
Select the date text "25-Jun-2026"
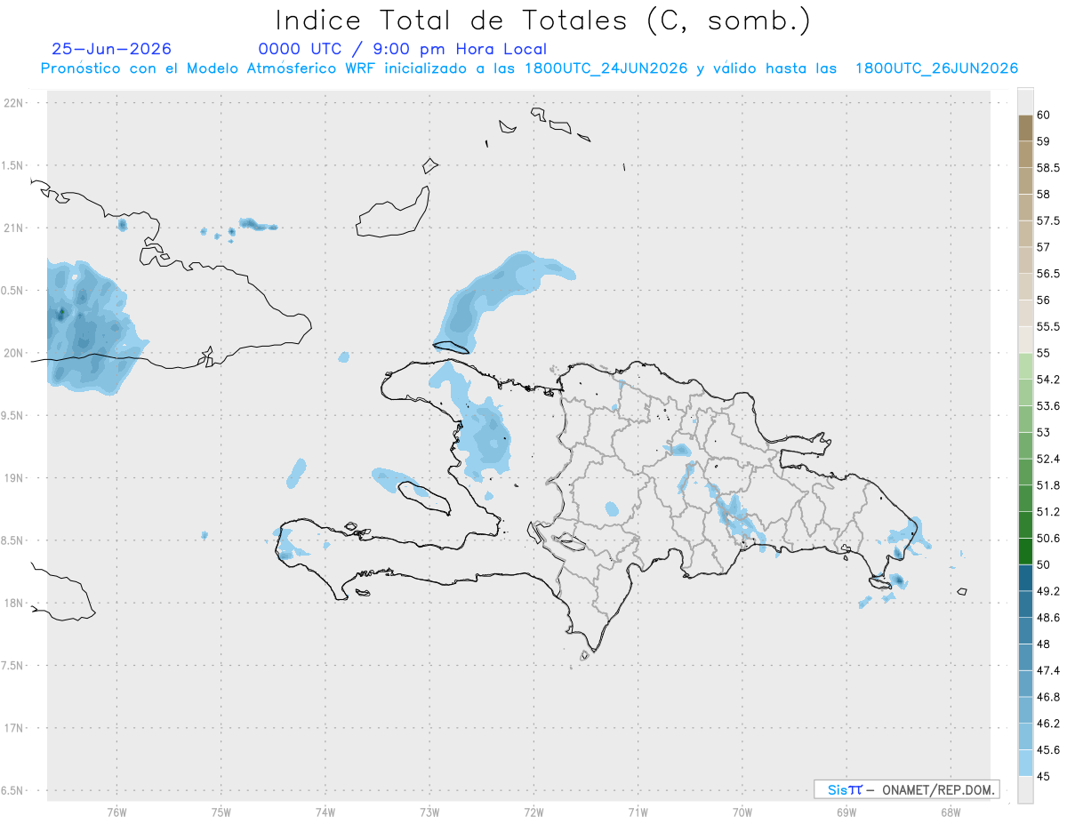112,49
